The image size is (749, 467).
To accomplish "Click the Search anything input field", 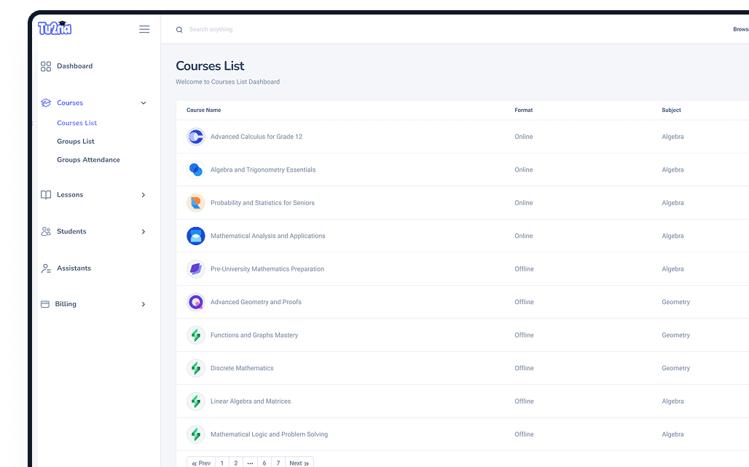I will [211, 30].
